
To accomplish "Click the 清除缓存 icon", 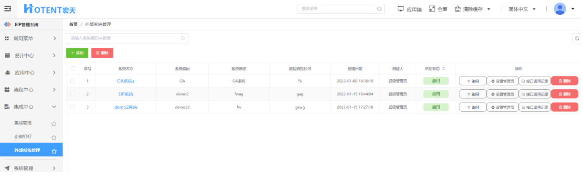I will tap(457, 9).
